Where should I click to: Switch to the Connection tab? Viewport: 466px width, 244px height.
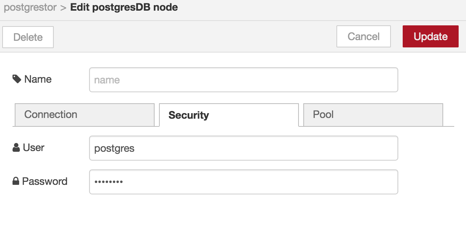(84, 115)
